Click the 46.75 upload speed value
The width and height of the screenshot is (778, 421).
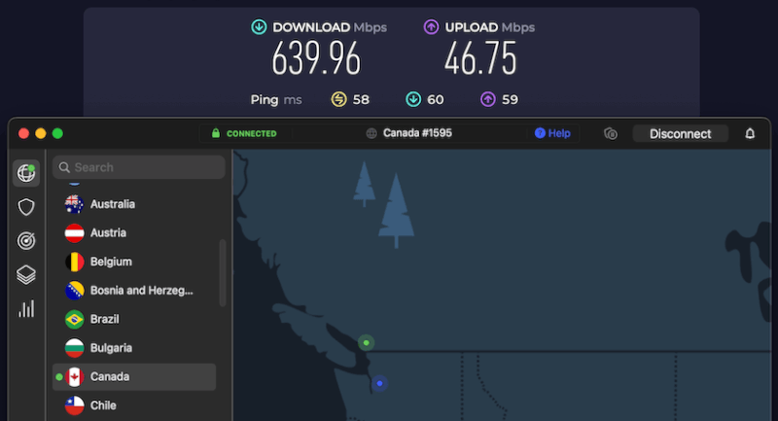480,58
